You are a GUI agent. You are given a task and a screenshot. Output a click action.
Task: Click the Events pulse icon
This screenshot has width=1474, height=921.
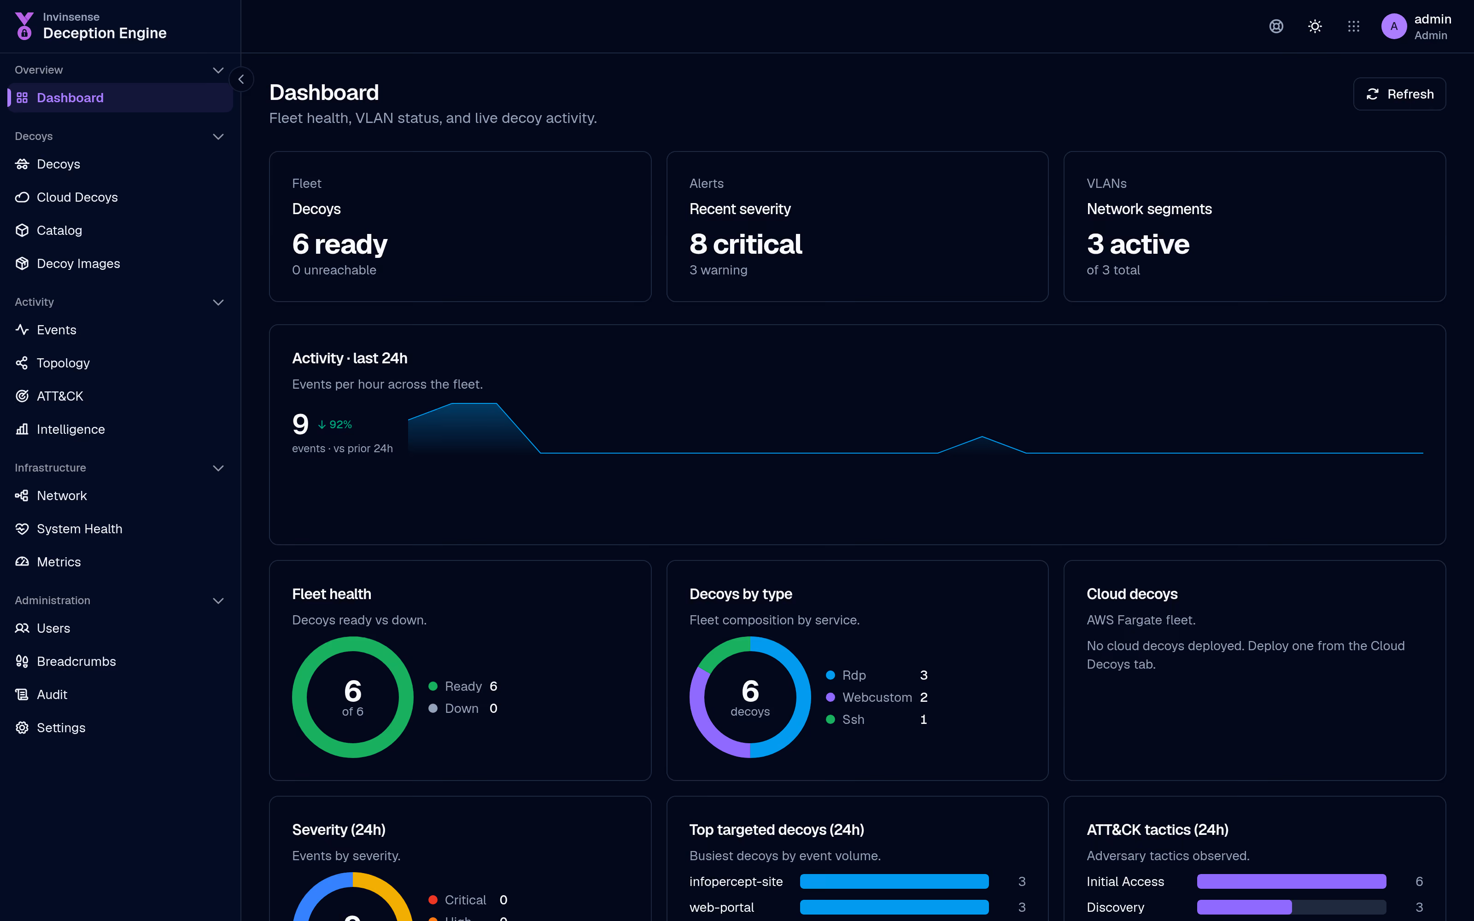(22, 330)
